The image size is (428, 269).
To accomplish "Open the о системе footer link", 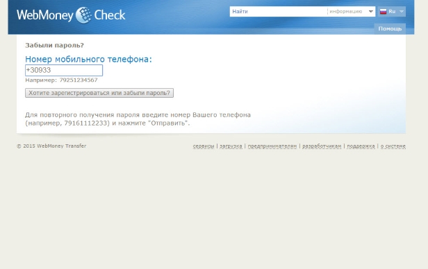I will click(393, 146).
